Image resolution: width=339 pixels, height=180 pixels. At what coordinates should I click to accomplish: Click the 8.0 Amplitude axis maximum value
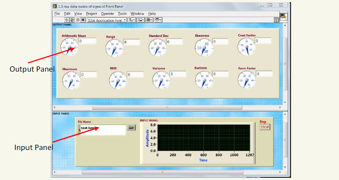click(x=153, y=125)
